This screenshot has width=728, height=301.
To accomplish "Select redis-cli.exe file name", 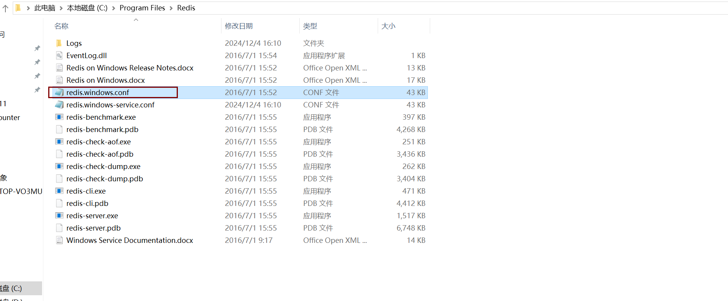I will 86,191.
